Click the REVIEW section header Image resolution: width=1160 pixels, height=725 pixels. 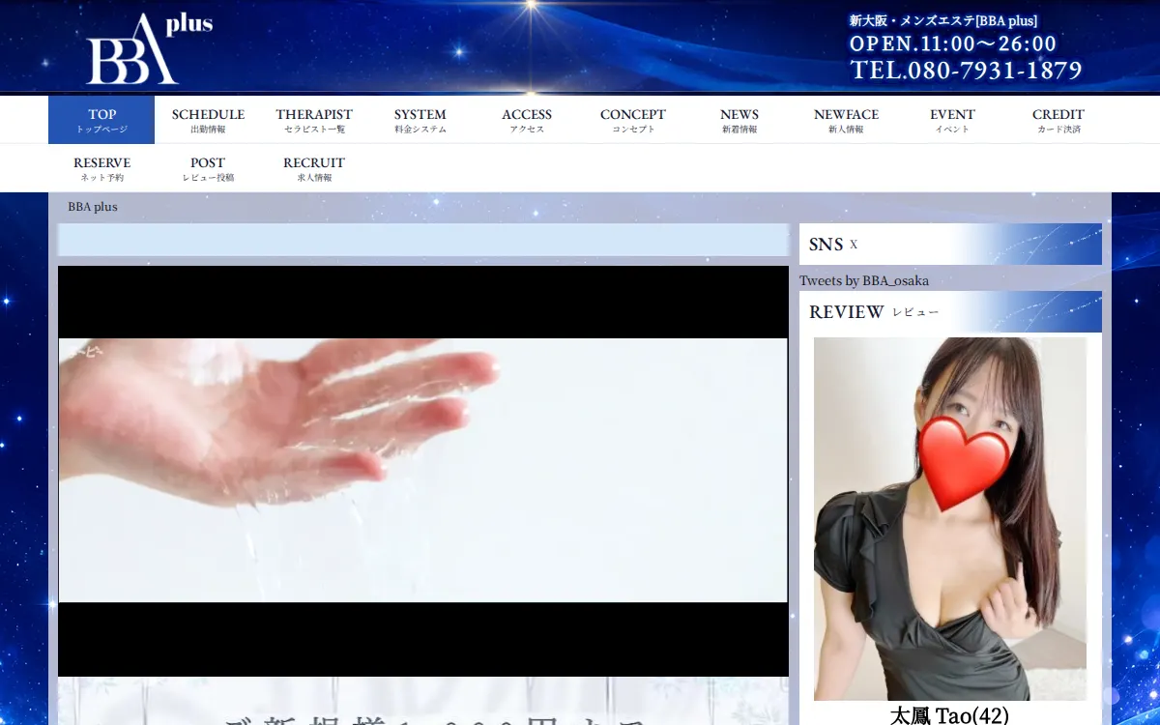[x=950, y=312]
